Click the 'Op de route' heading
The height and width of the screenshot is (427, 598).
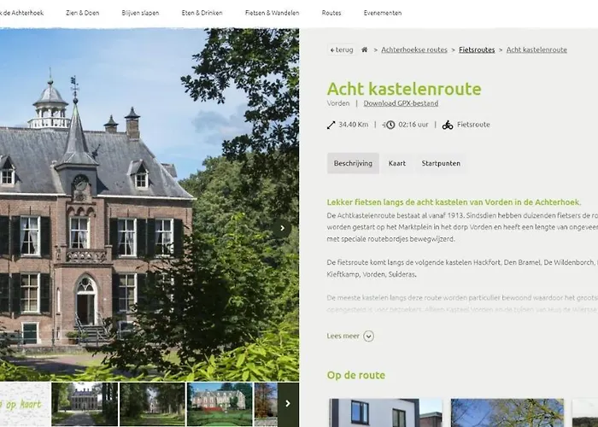[356, 375]
